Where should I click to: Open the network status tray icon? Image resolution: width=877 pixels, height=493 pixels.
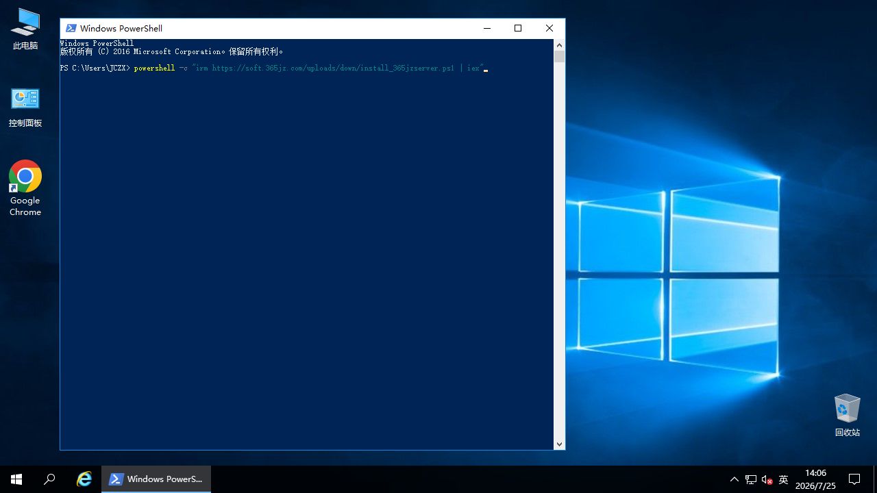pyautogui.click(x=751, y=479)
